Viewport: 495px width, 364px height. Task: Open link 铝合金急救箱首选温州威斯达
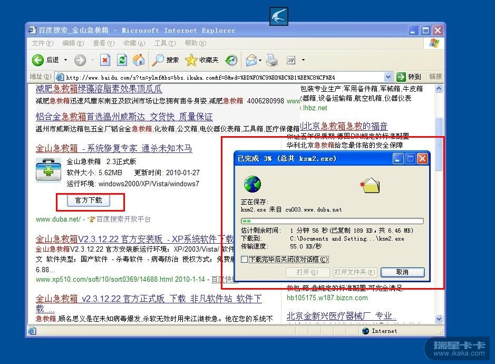point(124,117)
